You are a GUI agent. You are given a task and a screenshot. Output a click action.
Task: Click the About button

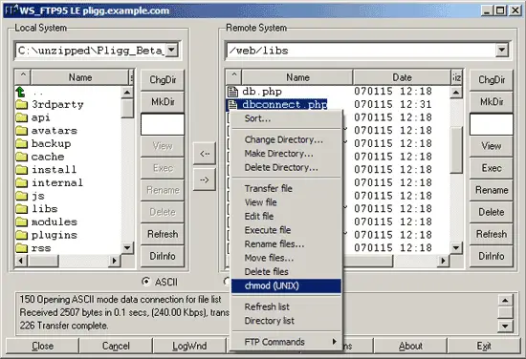pyautogui.click(x=410, y=346)
